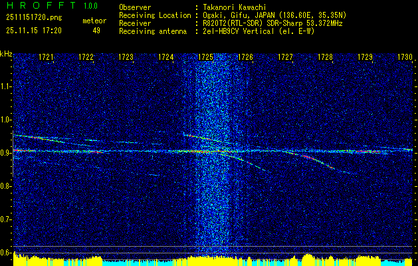Screen dimensions: 418x266
Task: Click the 0.7 kHz axis label
Action: (5, 219)
